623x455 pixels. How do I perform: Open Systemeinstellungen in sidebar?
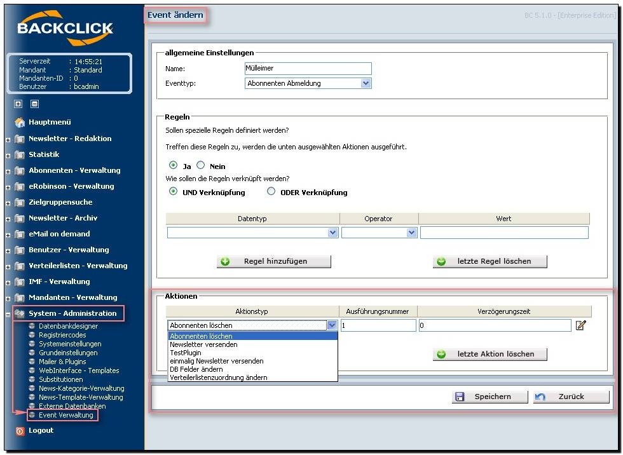coord(70,344)
